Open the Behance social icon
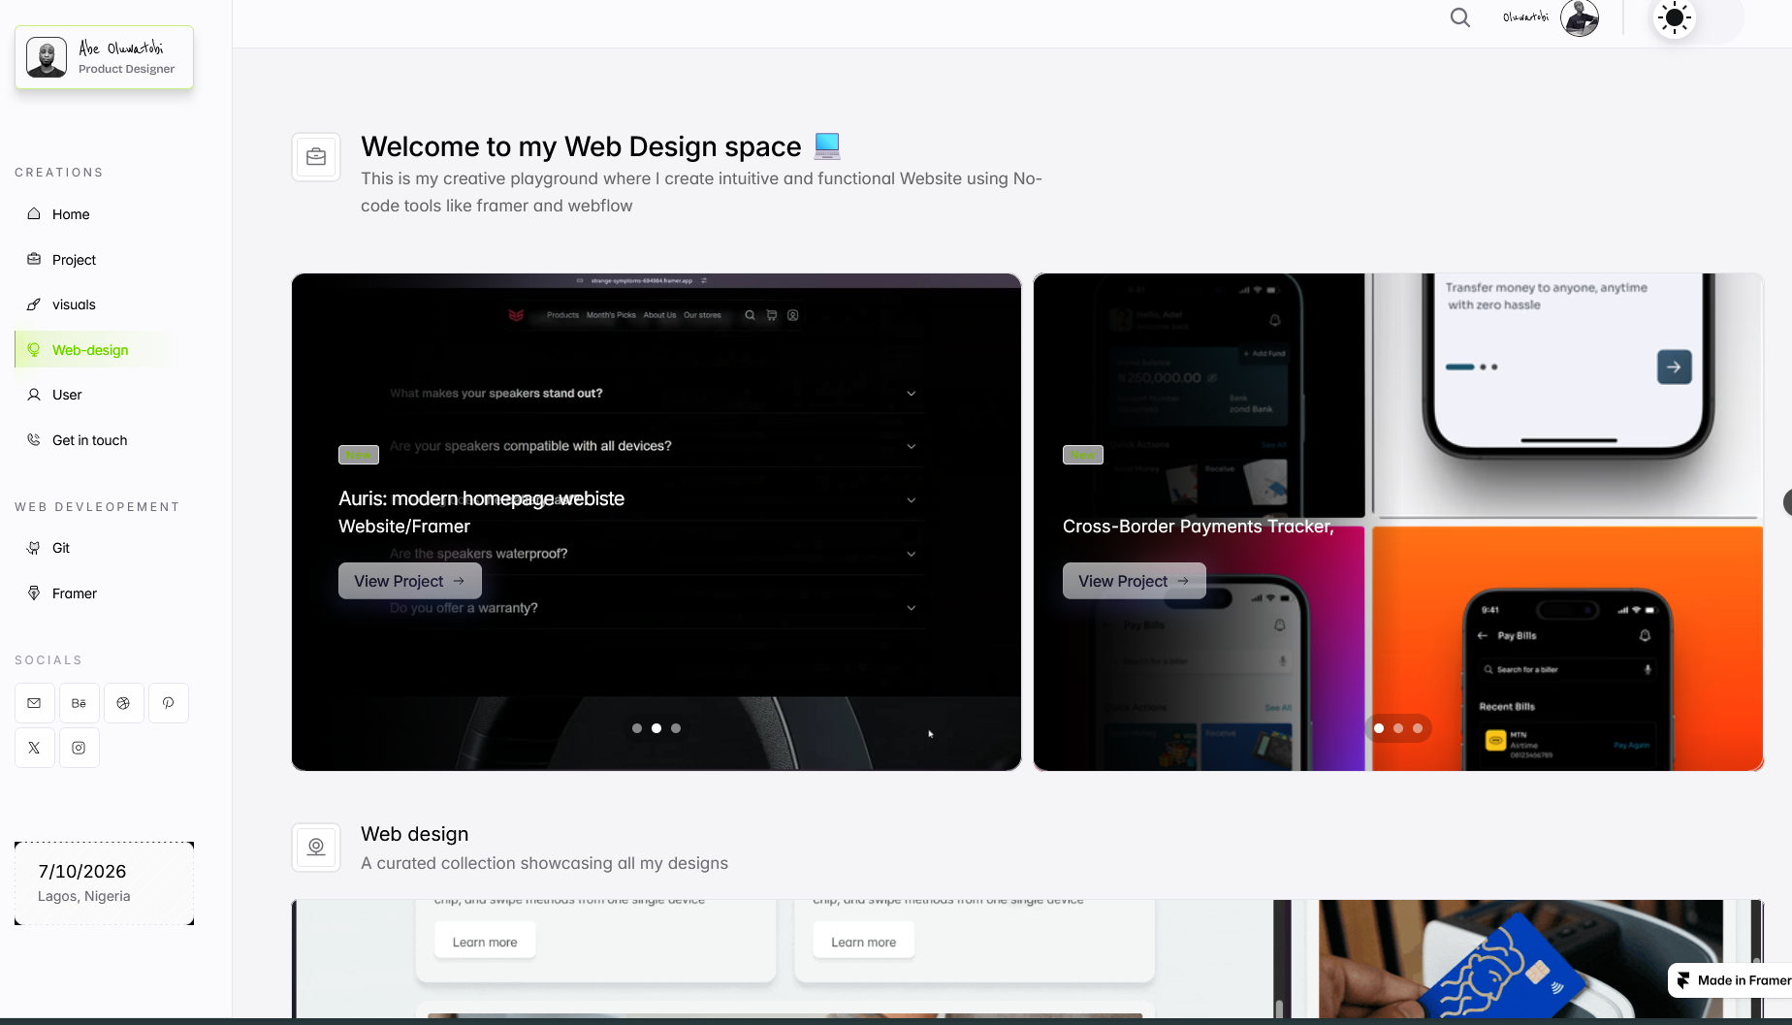This screenshot has height=1025, width=1792. pyautogui.click(x=79, y=703)
